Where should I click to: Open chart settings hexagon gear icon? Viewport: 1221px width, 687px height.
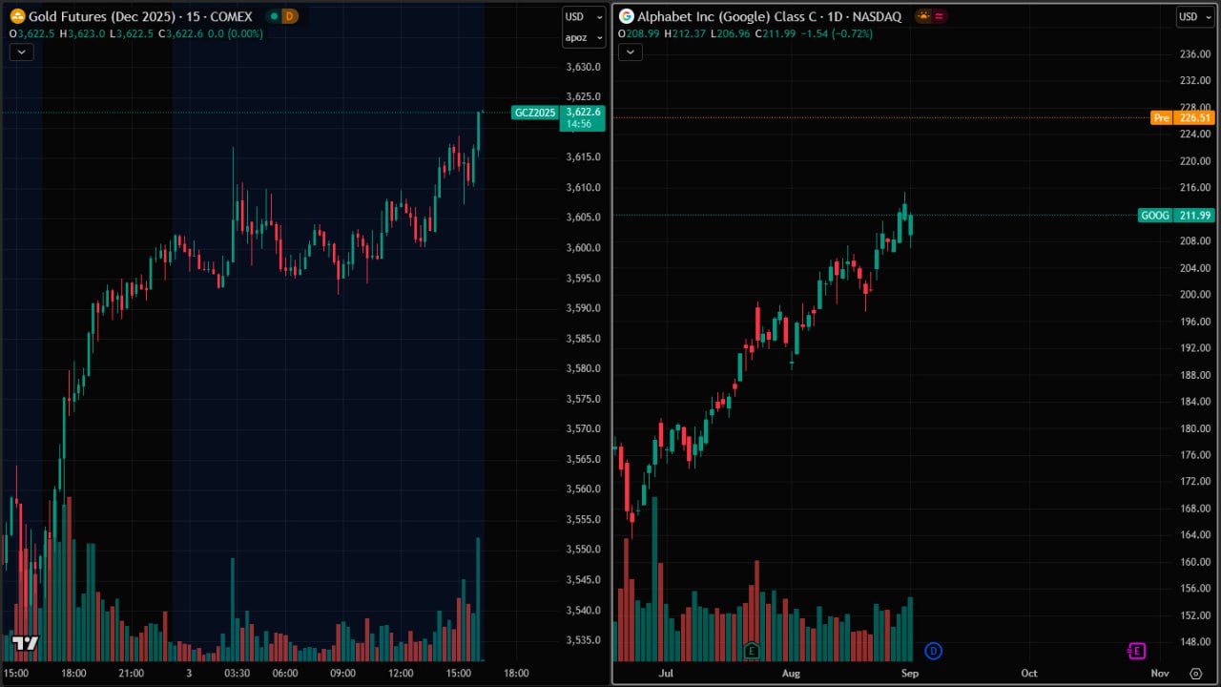point(1195,673)
